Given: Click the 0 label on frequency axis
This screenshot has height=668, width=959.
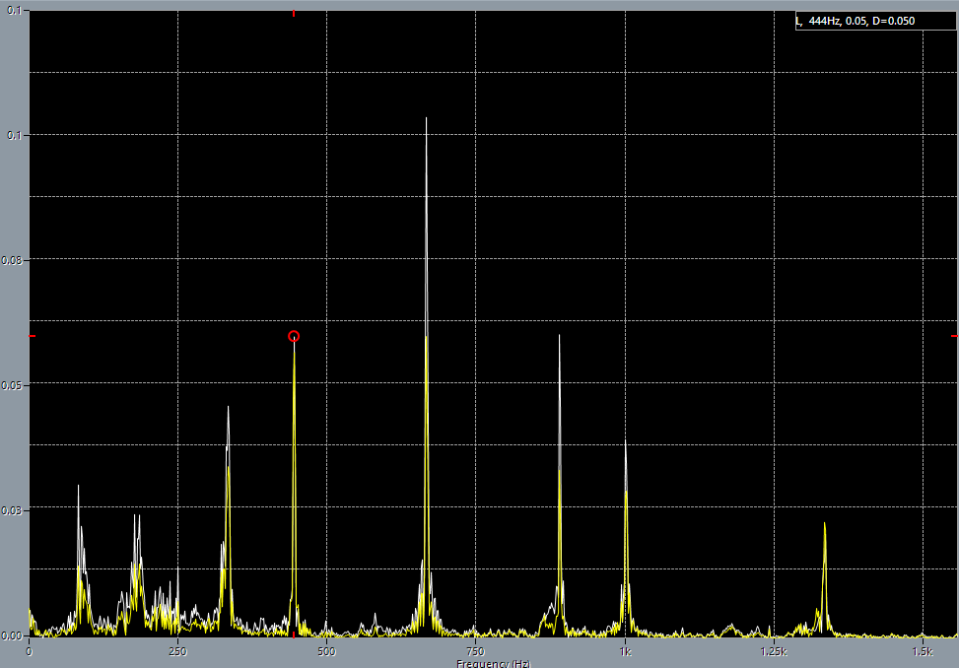Looking at the screenshot, I should [x=29, y=652].
